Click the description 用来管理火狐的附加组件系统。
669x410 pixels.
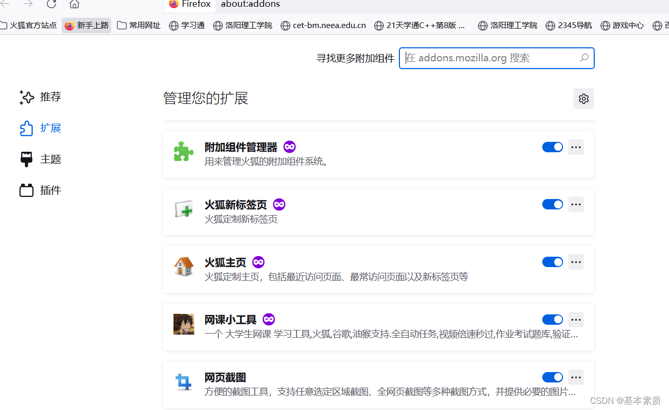pyautogui.click(x=266, y=162)
